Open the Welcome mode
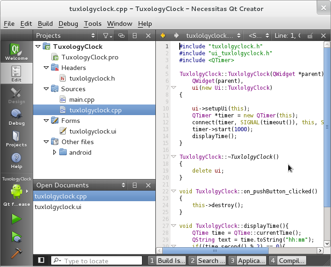The image size is (331, 267). pyautogui.click(x=17, y=52)
